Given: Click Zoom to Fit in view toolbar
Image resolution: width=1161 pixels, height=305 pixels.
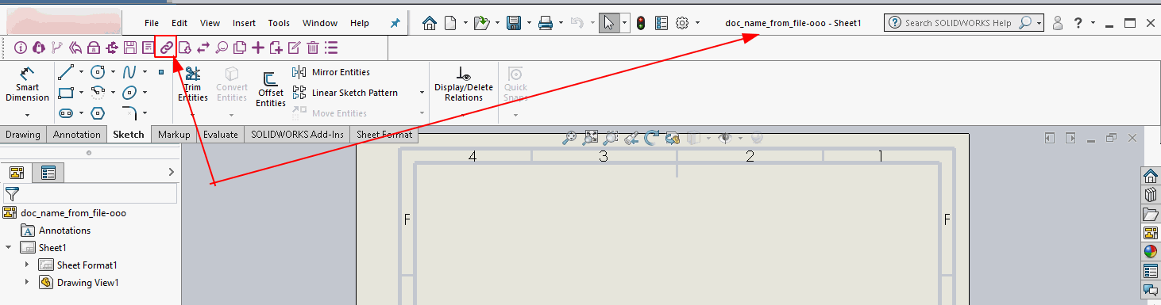Looking at the screenshot, I should (569, 138).
